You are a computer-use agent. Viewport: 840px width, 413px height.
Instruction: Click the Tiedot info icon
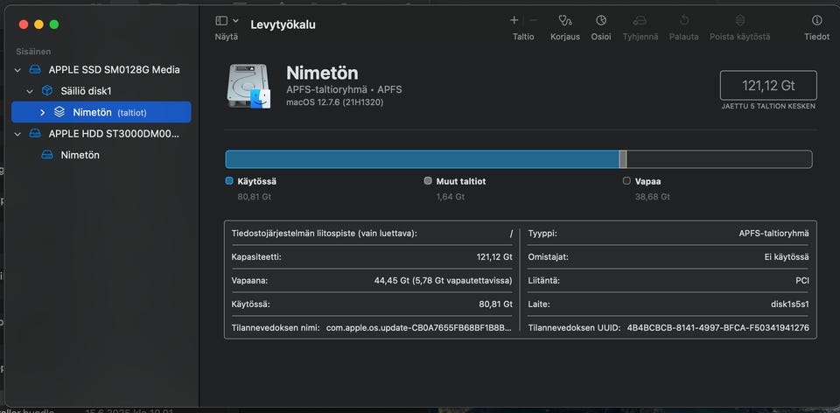pos(817,21)
